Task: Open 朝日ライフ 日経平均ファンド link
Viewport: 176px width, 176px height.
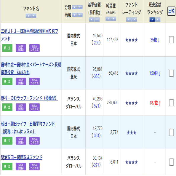Action: pos(28,128)
